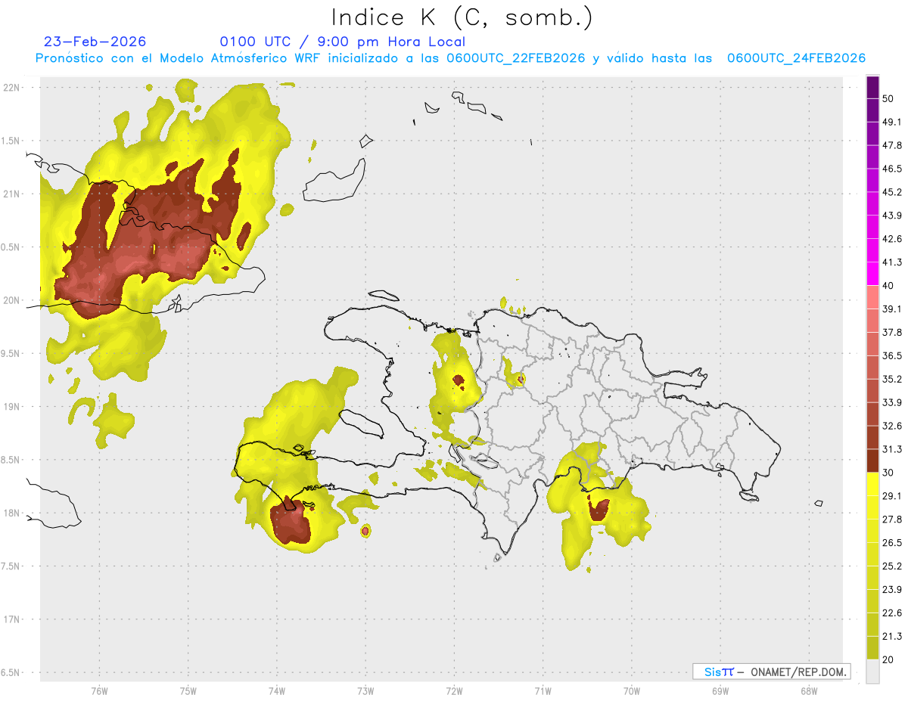Click the "20" color scale value
The width and height of the screenshot is (908, 701).
pyautogui.click(x=888, y=660)
